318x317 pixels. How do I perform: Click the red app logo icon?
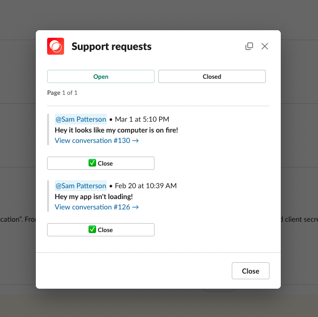click(x=56, y=46)
